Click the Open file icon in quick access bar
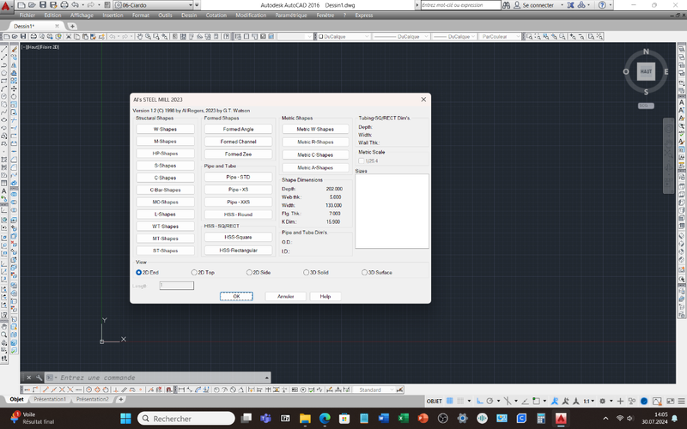 (32, 5)
